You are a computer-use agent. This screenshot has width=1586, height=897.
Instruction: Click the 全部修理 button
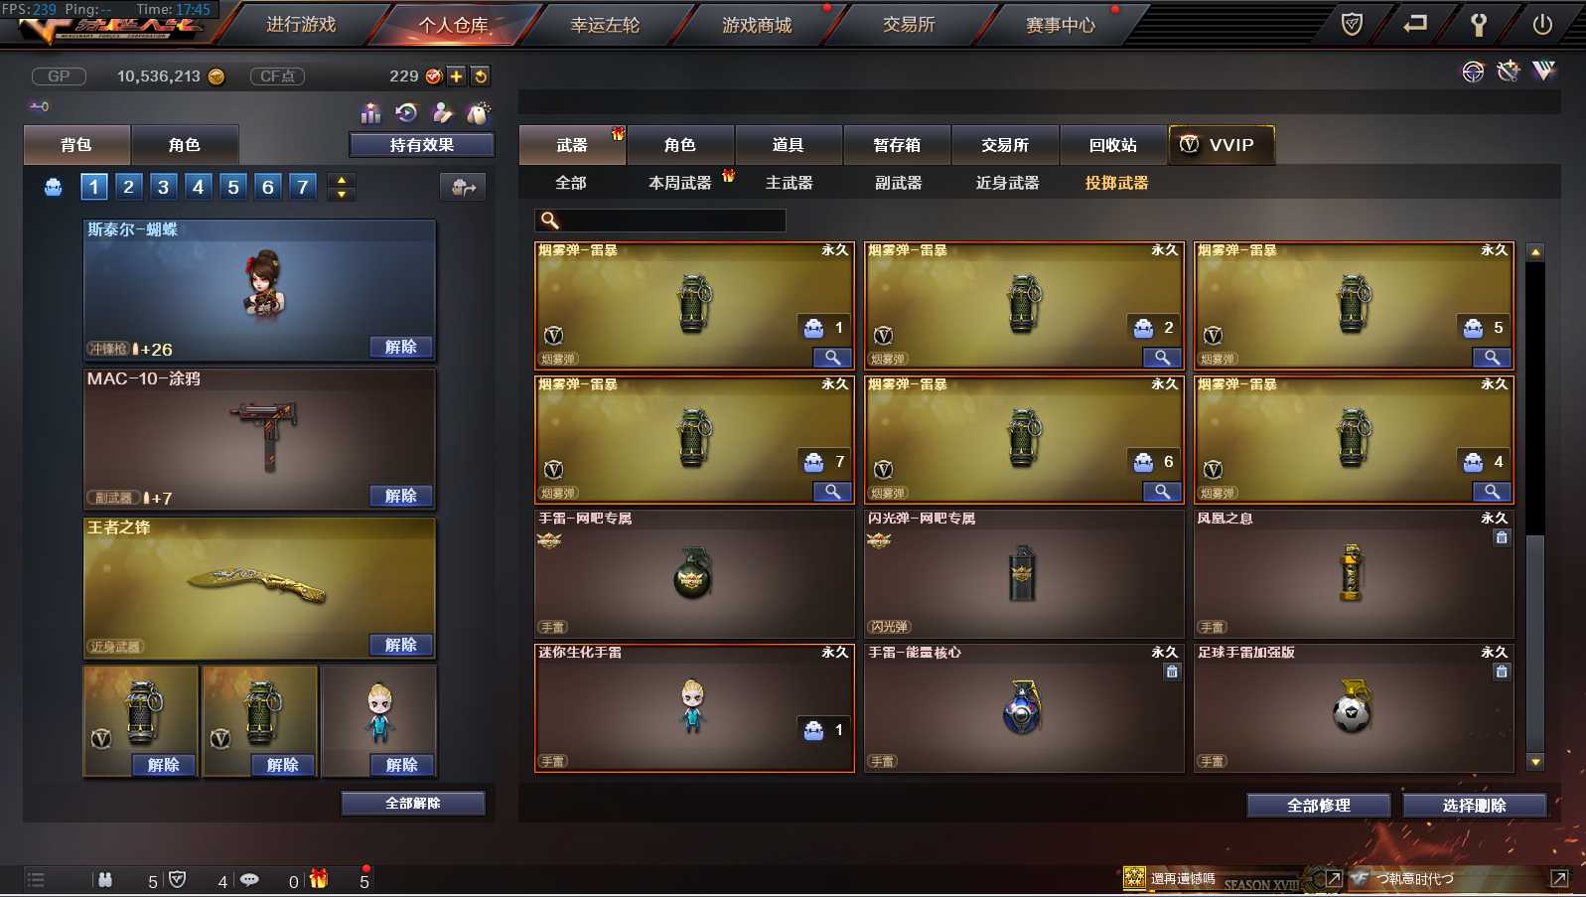coord(1318,806)
